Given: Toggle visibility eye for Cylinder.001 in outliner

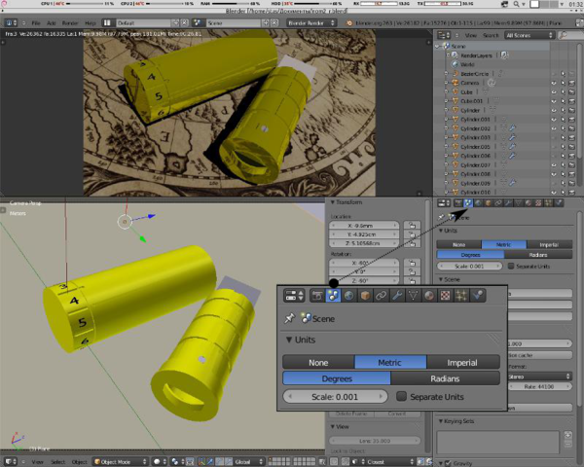Looking at the screenshot, I should [554, 119].
